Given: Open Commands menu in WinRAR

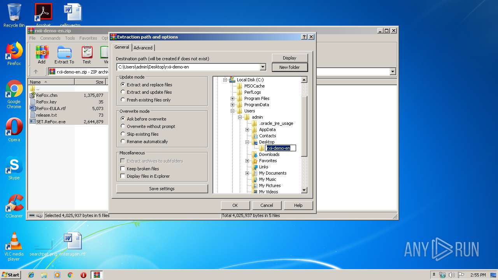Looking at the screenshot, I should pyautogui.click(x=50, y=38).
